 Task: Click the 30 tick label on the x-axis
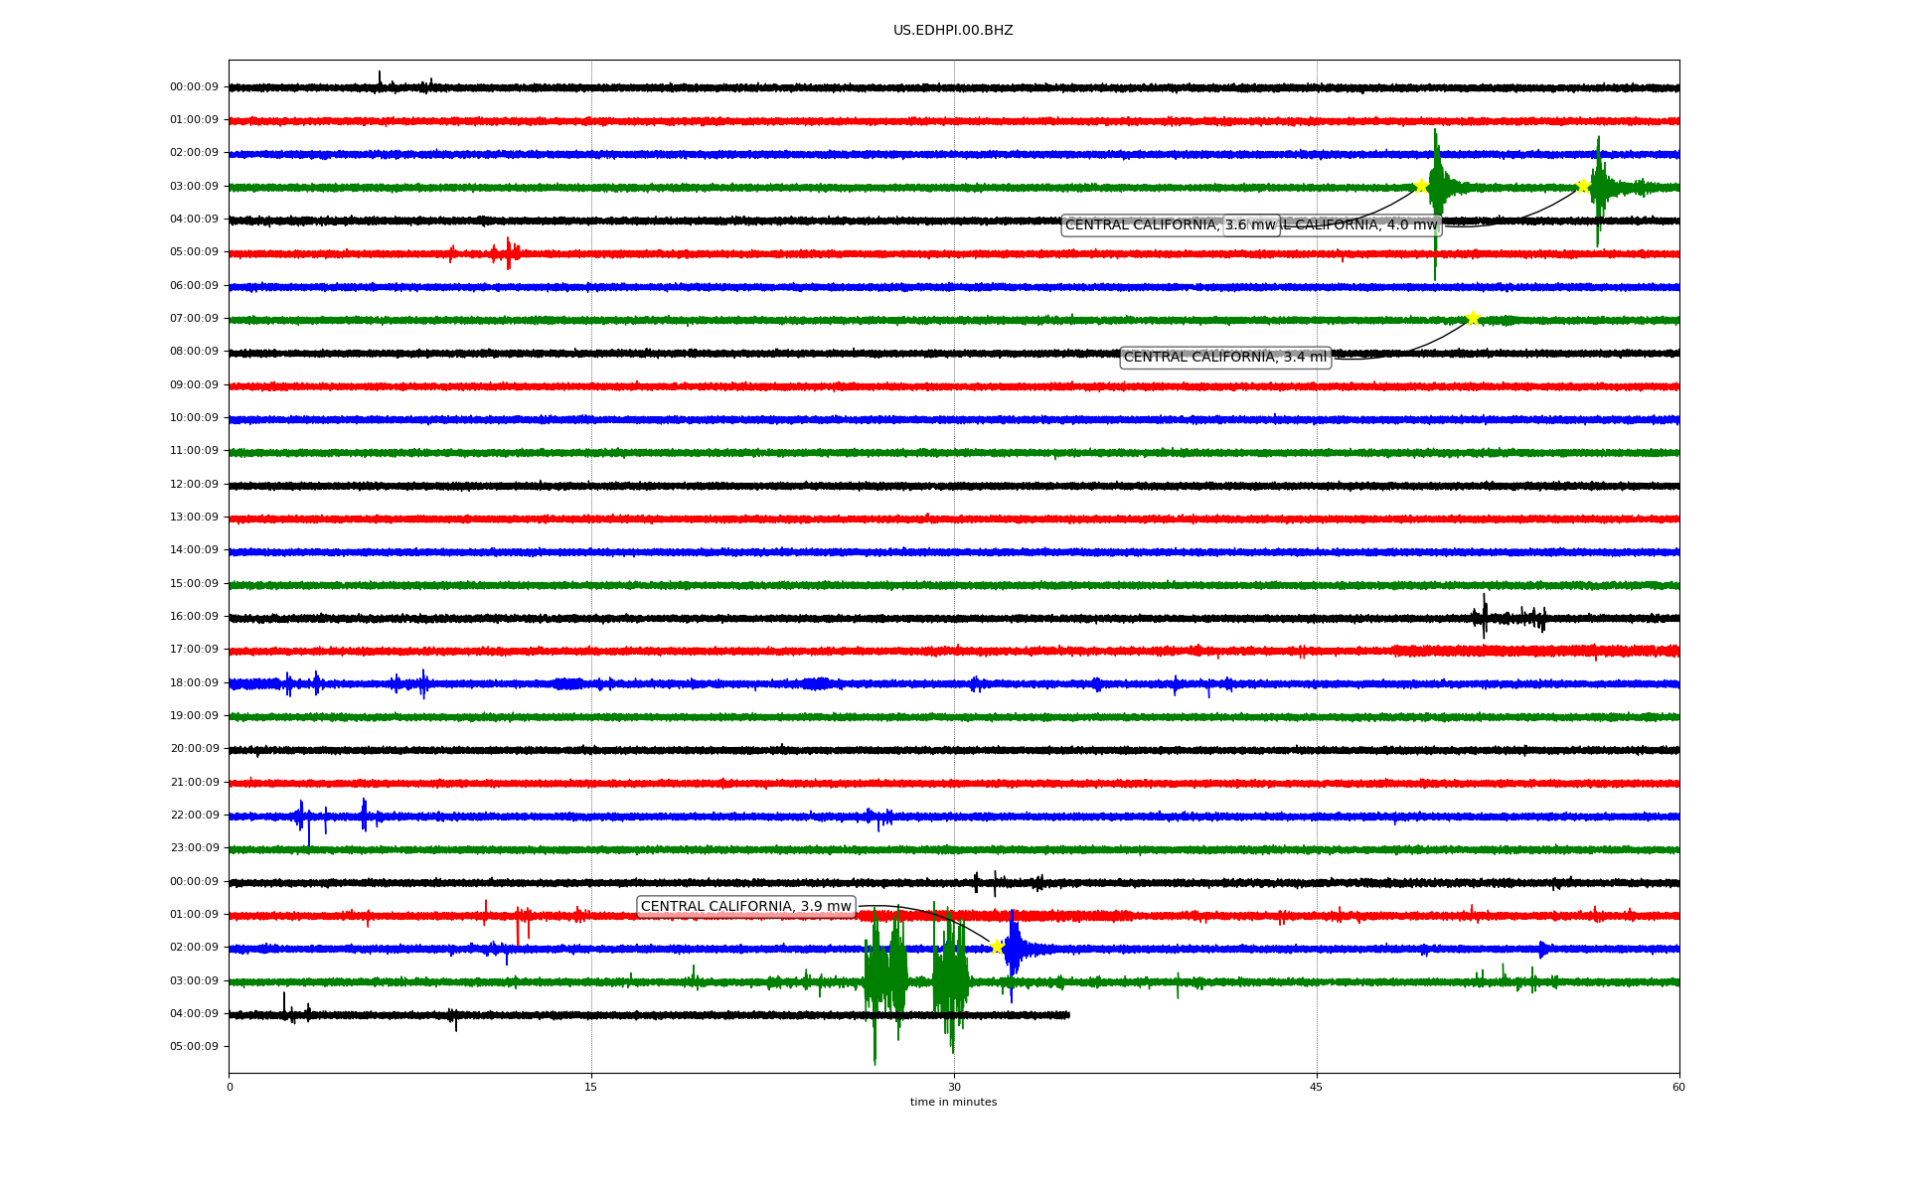(x=953, y=1087)
